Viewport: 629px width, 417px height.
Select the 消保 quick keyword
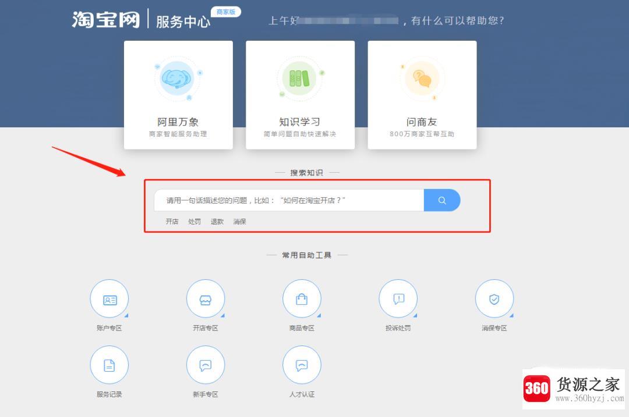click(x=240, y=222)
